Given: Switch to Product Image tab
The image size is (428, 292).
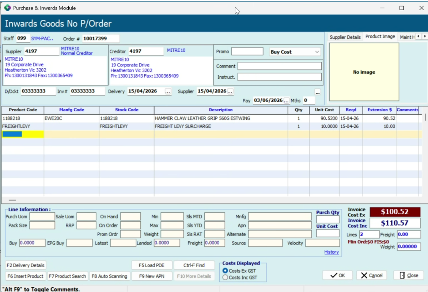Looking at the screenshot, I should tap(380, 37).
